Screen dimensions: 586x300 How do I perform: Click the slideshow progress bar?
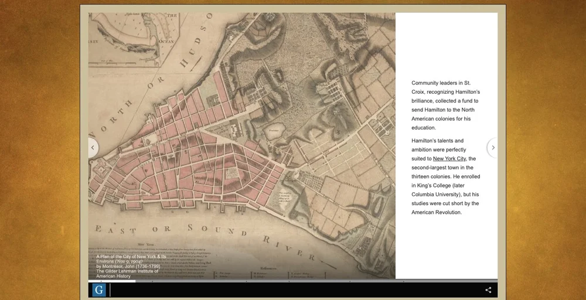tap(292, 281)
